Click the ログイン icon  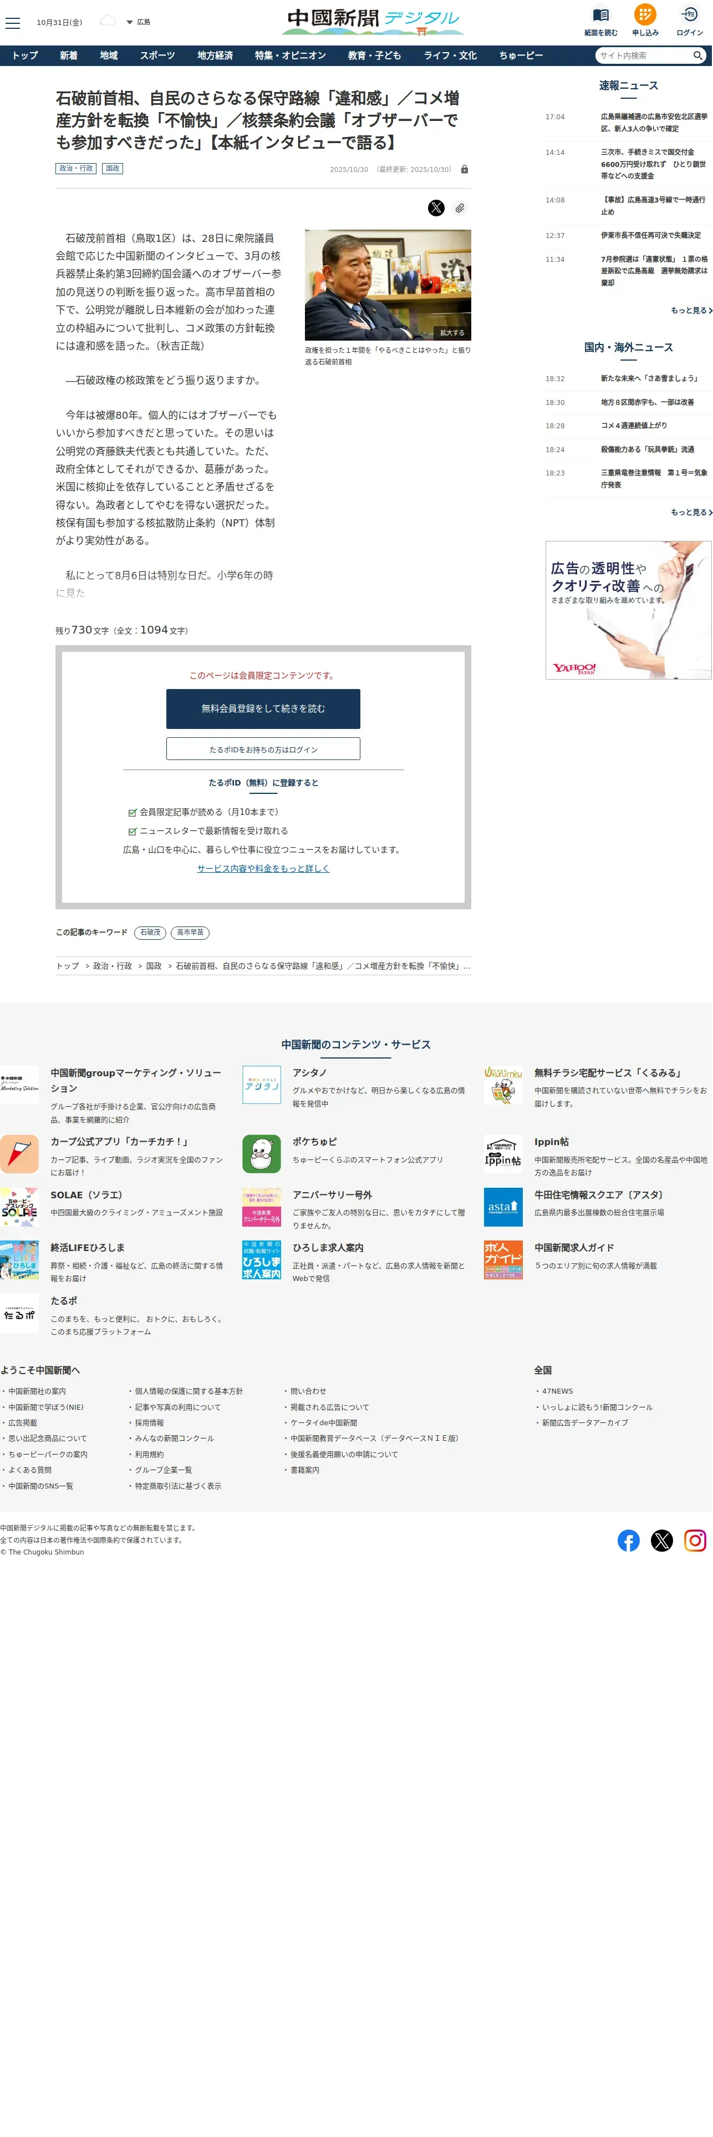[690, 14]
